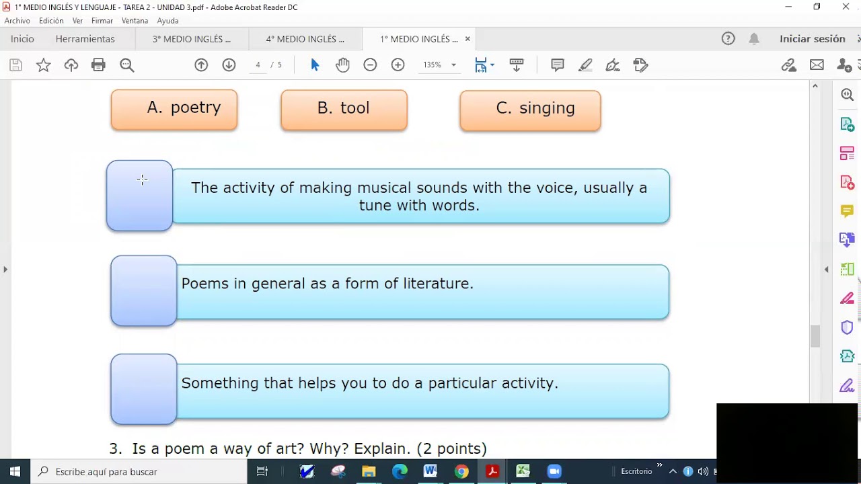Go to the Inicio tab
The image size is (861, 484).
click(x=22, y=39)
